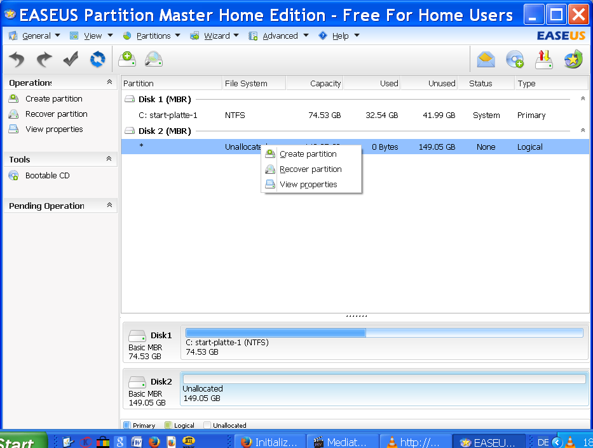Click dropdown arrow next to Wizard

236,36
